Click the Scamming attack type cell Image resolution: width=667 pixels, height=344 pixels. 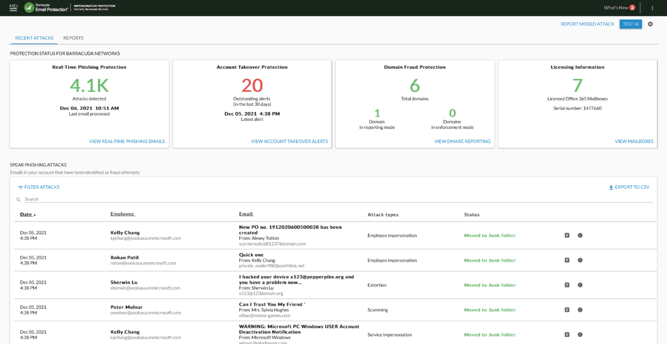tap(378, 310)
